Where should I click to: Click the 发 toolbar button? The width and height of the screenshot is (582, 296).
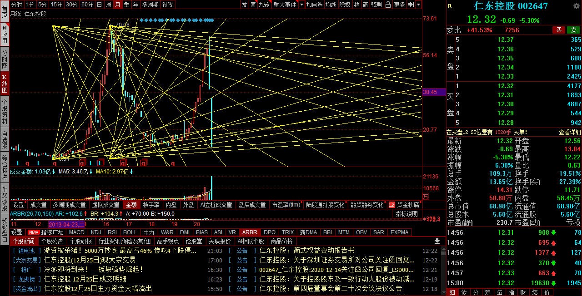[244, 5]
